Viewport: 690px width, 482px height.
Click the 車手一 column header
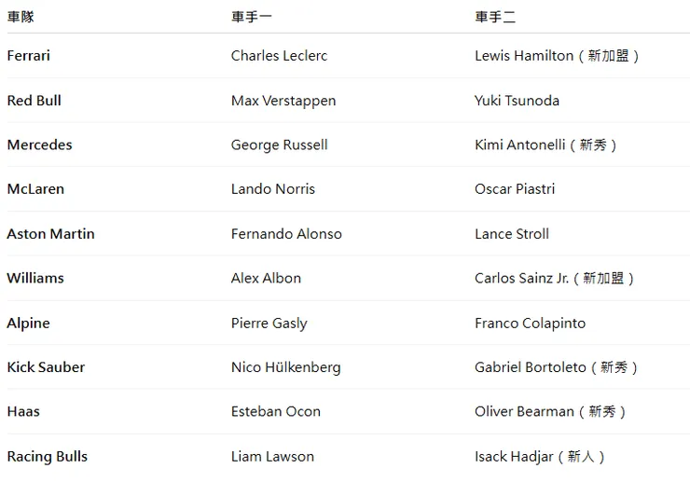click(x=251, y=17)
